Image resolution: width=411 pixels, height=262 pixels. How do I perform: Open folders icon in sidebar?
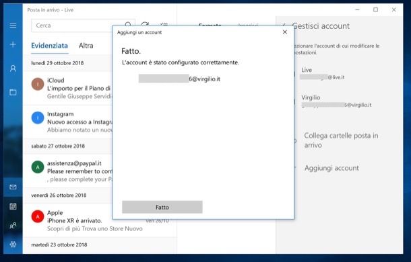tap(13, 92)
